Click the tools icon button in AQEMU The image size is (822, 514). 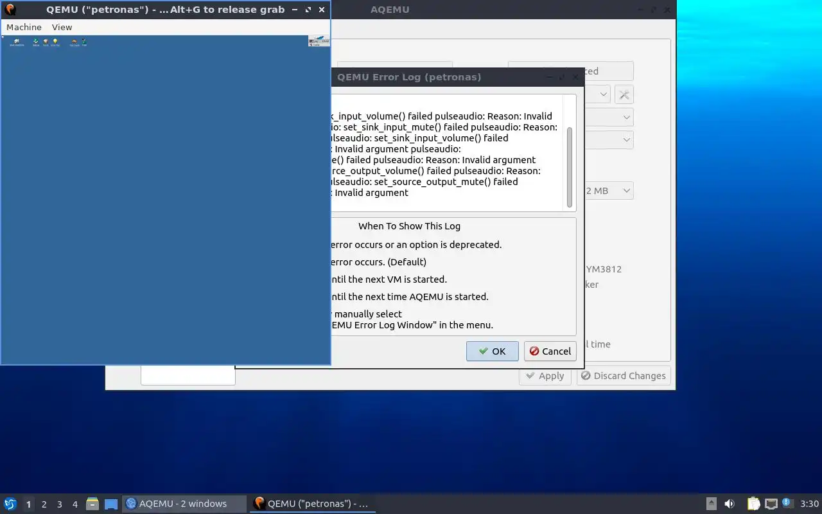624,94
